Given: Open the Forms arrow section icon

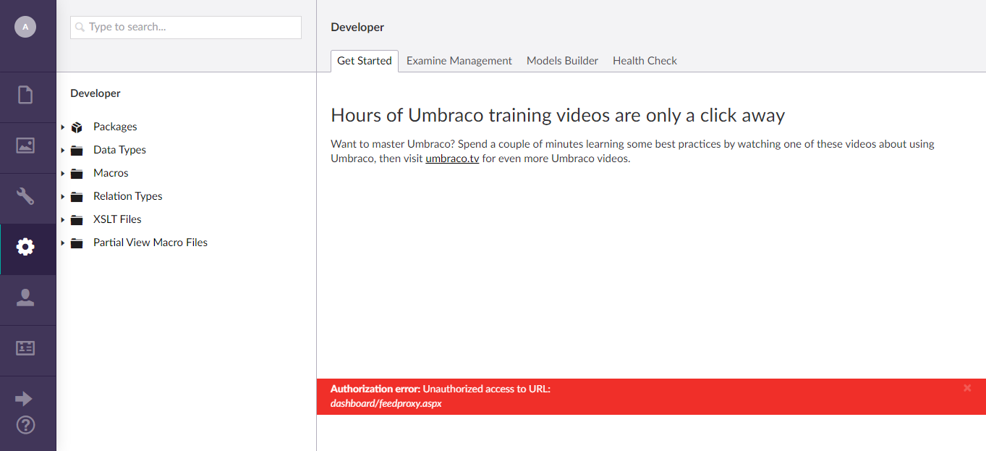Looking at the screenshot, I should [x=24, y=399].
